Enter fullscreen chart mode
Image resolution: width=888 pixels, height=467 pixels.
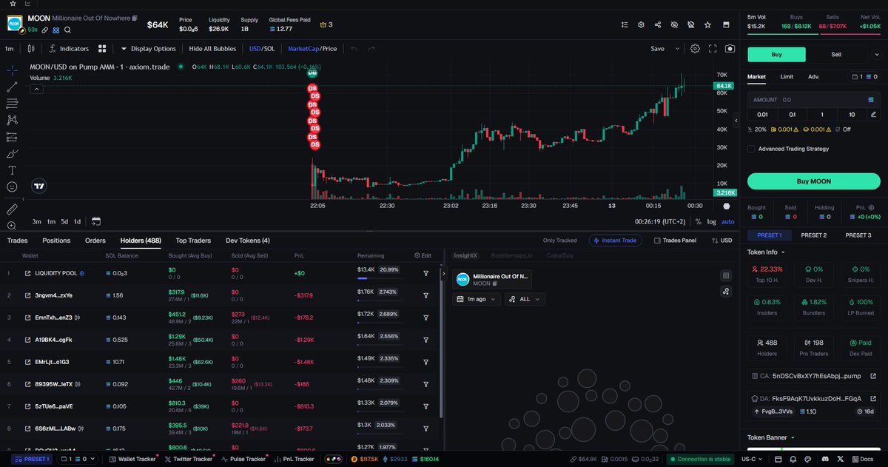[x=713, y=49]
